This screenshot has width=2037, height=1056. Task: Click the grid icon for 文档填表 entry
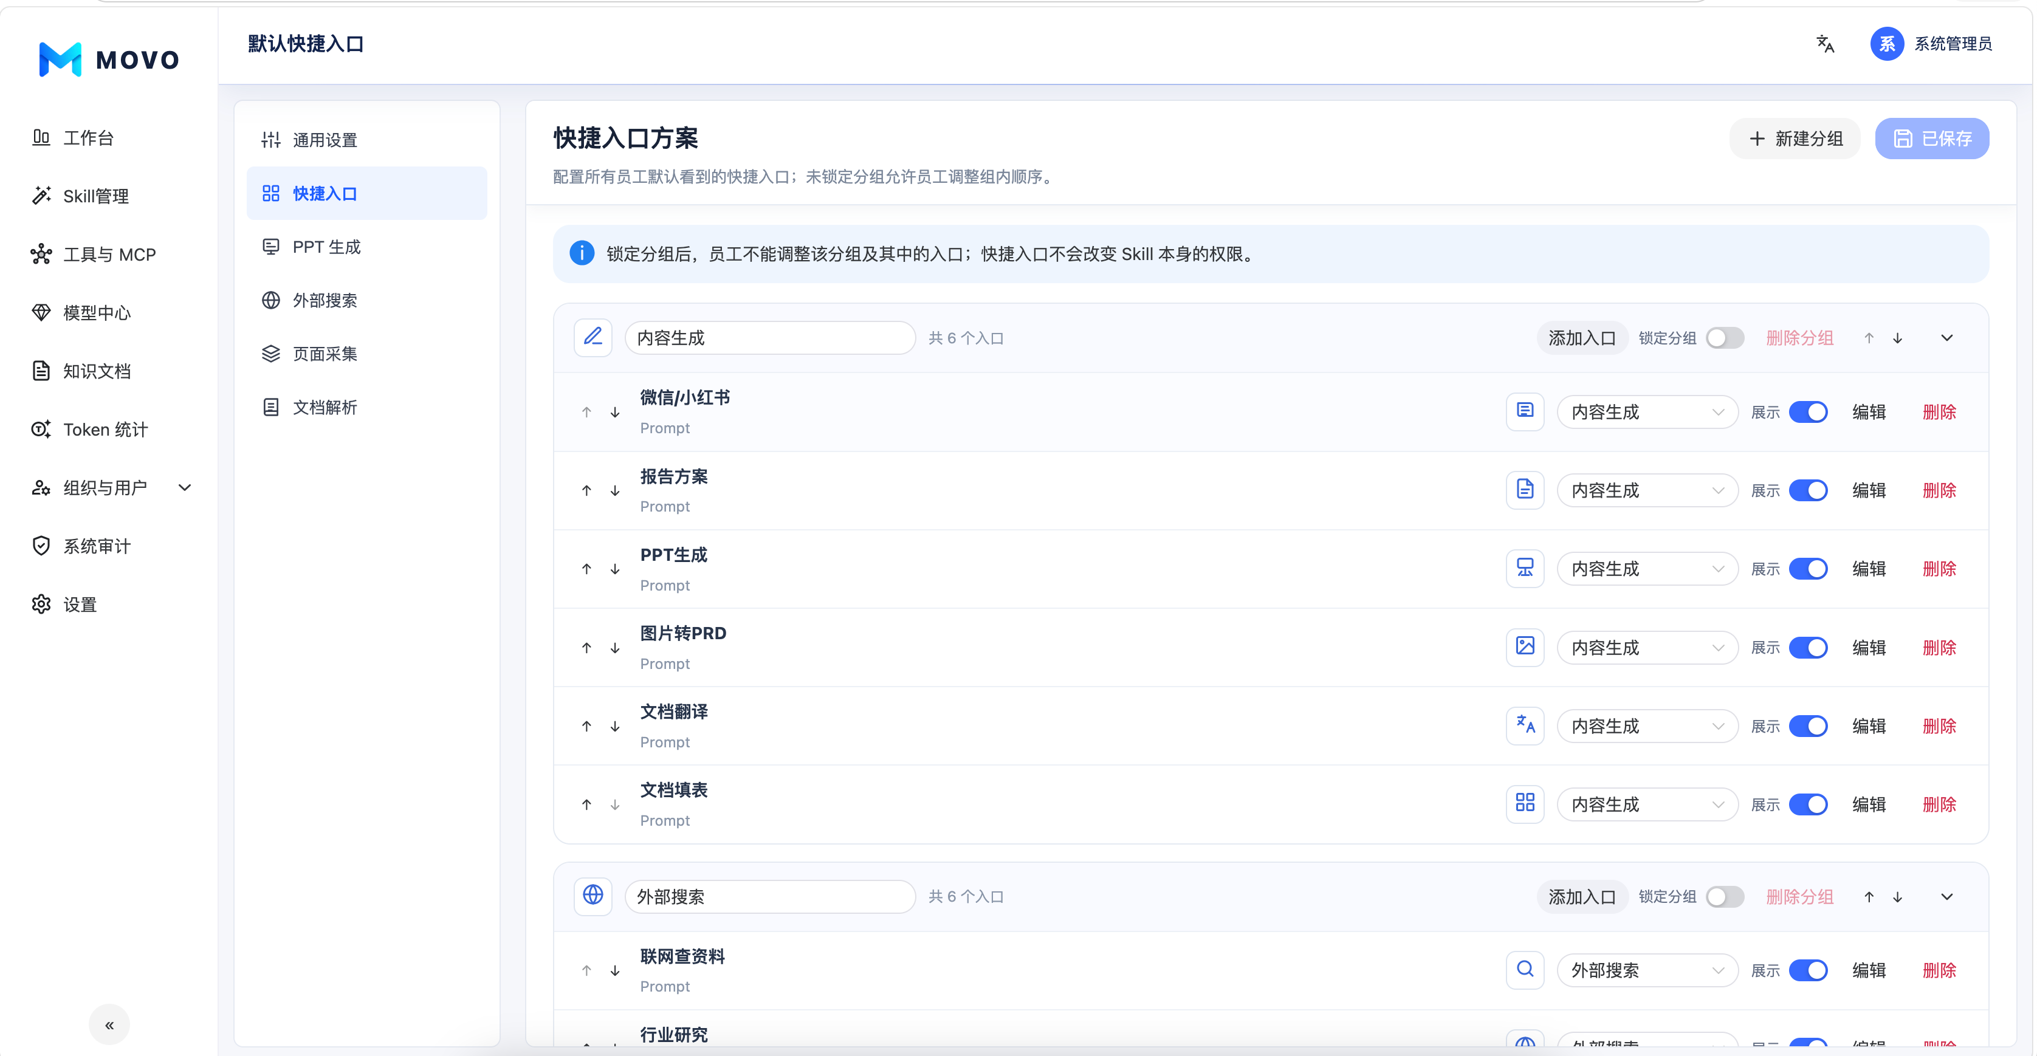pos(1525,804)
